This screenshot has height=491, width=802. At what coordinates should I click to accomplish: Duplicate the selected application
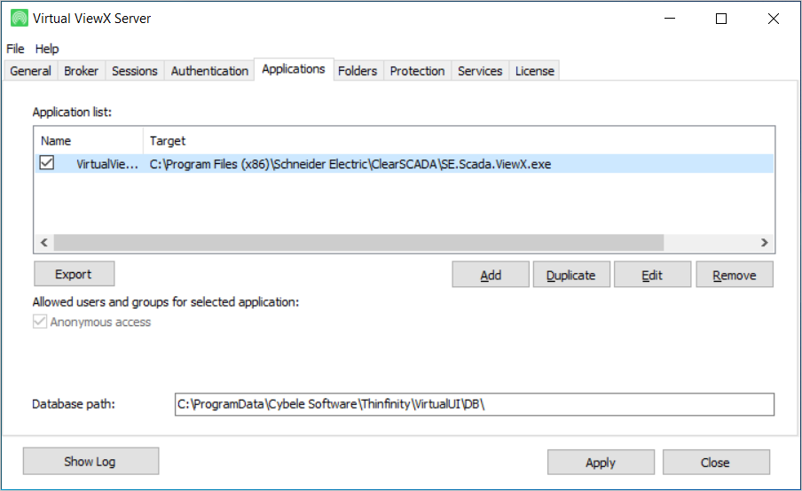pos(571,275)
